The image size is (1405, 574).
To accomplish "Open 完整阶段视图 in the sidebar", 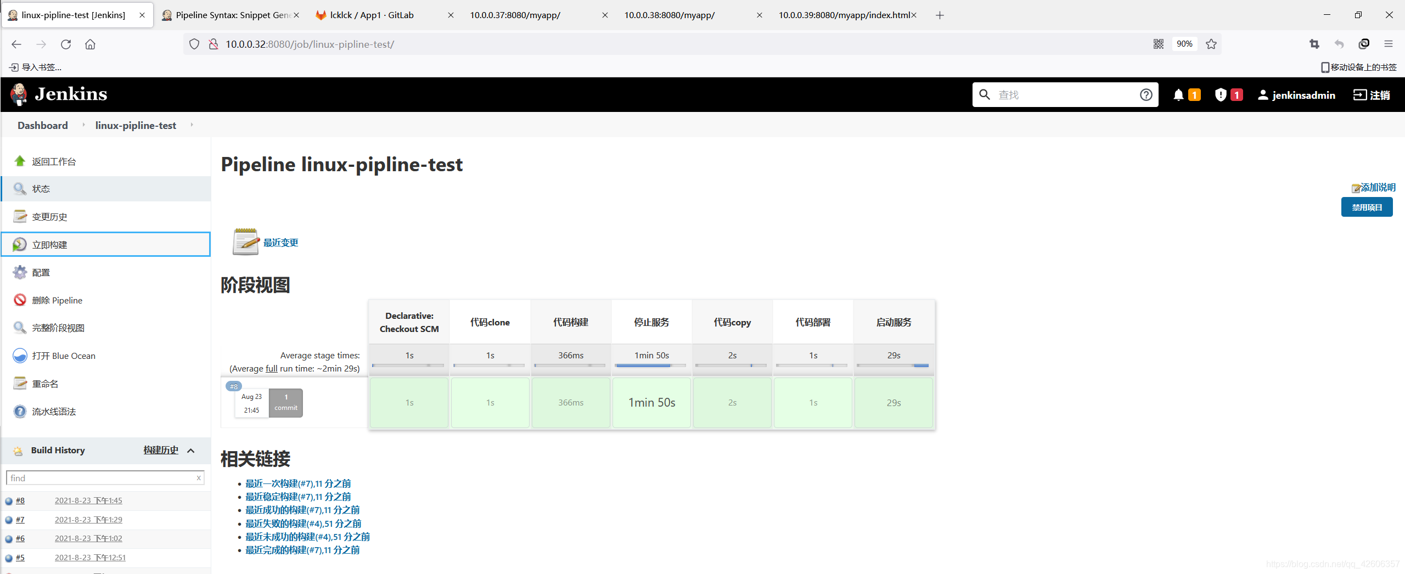I will click(x=58, y=328).
